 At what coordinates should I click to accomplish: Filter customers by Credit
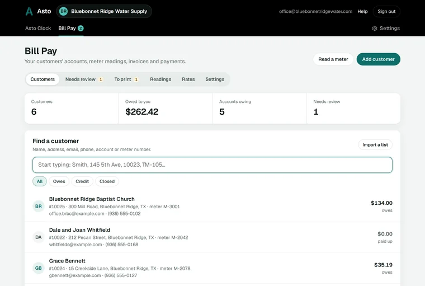pos(82,181)
